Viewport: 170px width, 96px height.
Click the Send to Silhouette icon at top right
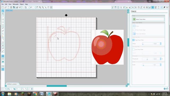tap(167, 7)
